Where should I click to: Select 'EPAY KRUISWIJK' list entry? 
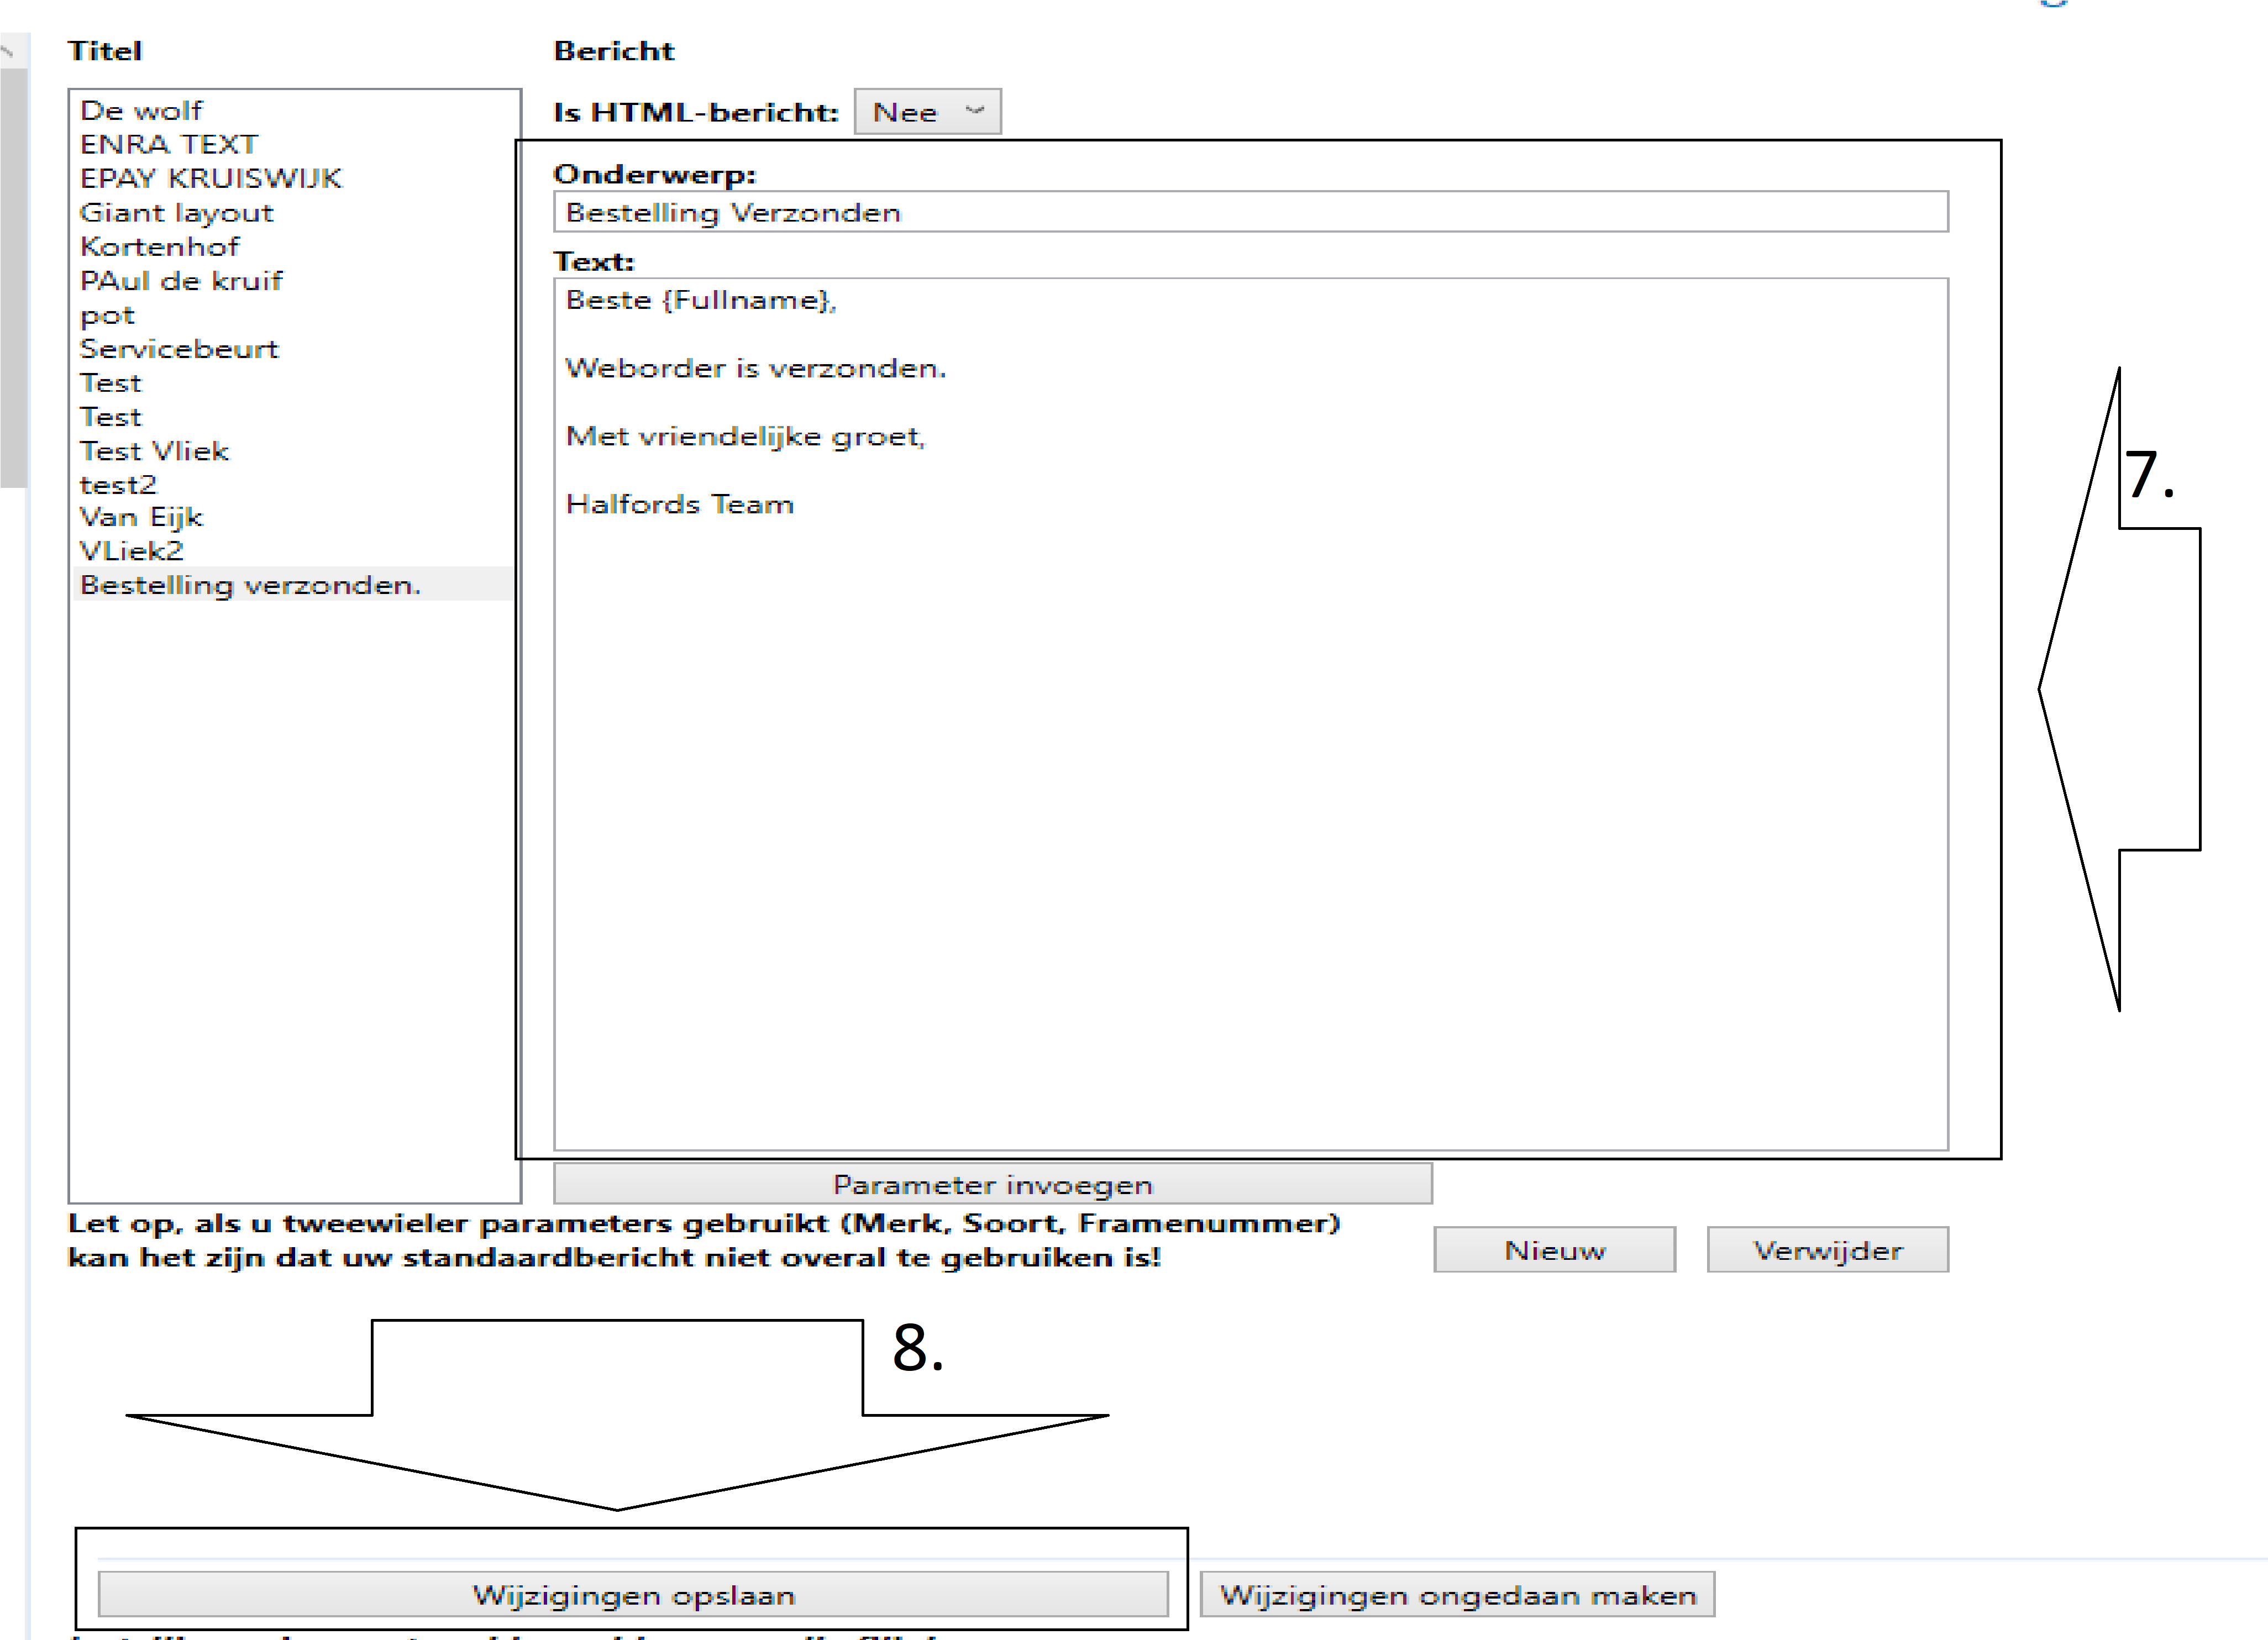click(x=211, y=178)
